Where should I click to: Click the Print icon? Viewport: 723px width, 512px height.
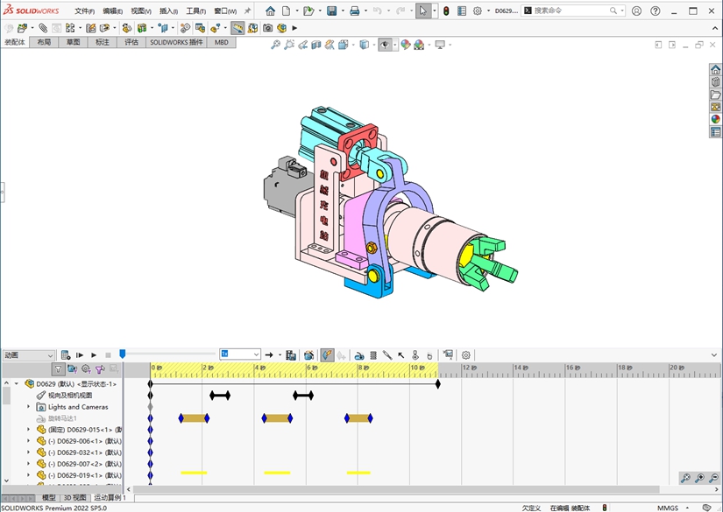coord(355,11)
